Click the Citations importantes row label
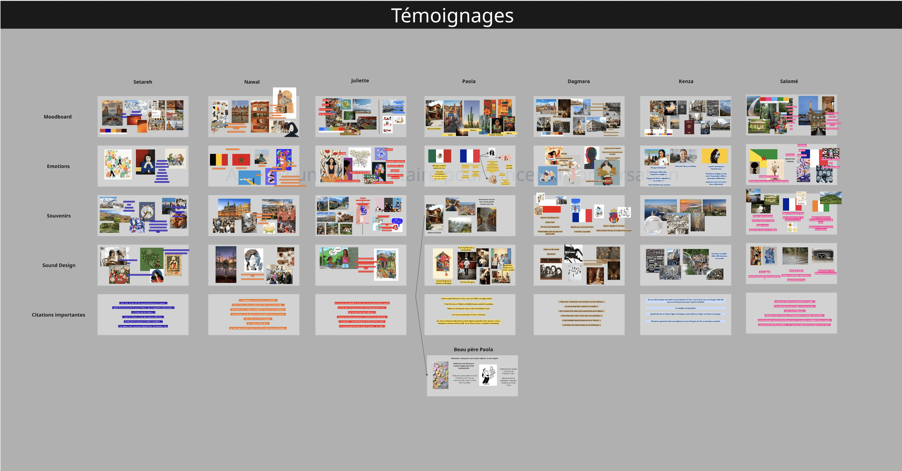The width and height of the screenshot is (902, 471). pyautogui.click(x=59, y=315)
